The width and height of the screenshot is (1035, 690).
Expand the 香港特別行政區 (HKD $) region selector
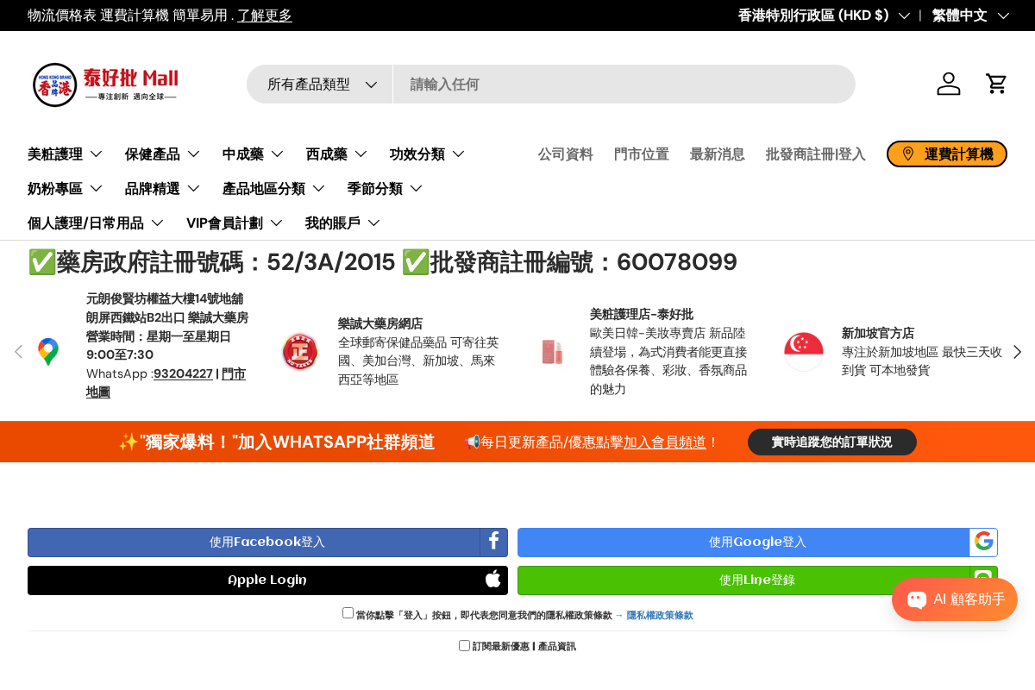click(824, 15)
